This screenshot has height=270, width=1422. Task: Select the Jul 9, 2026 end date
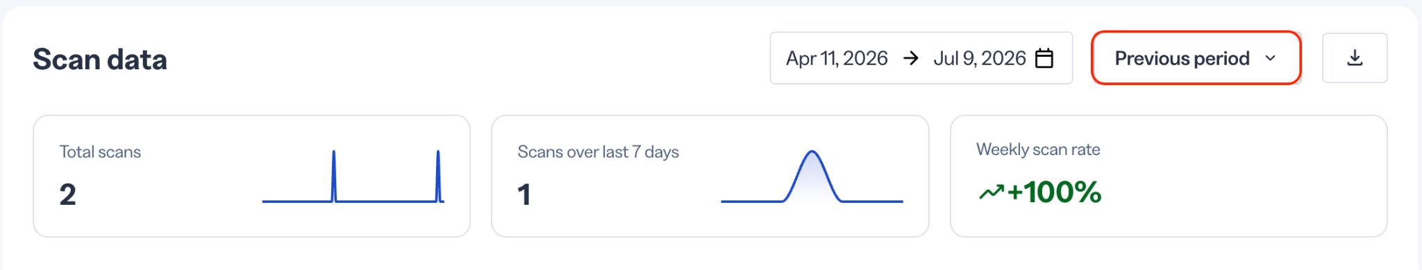click(x=979, y=58)
